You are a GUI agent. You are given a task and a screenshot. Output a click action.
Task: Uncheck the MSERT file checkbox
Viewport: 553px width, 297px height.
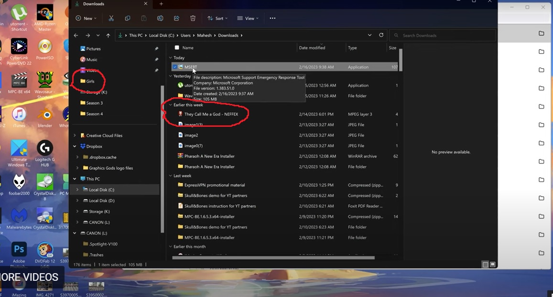pyautogui.click(x=175, y=67)
